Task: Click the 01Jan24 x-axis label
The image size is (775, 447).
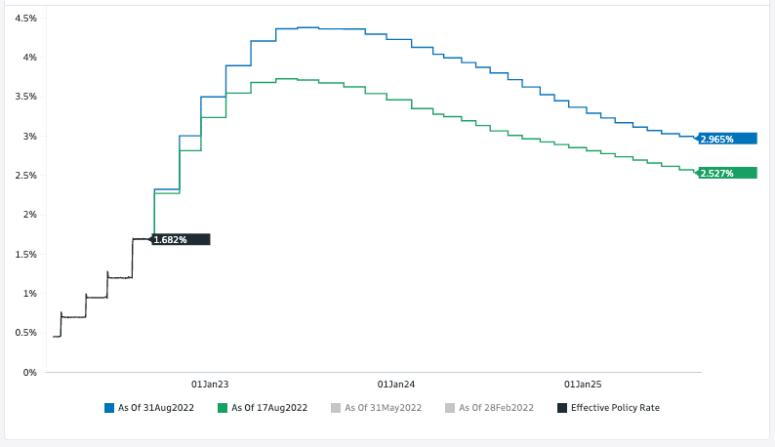Action: coord(395,385)
